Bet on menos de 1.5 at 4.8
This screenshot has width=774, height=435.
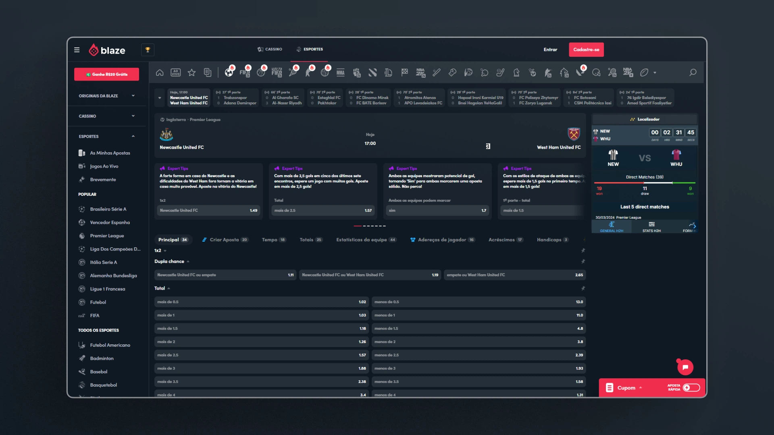point(479,329)
